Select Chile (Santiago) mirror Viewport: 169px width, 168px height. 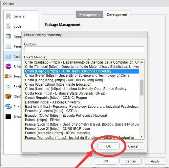click(x=82, y=62)
